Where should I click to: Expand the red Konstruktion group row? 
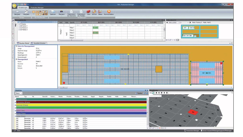(15, 102)
